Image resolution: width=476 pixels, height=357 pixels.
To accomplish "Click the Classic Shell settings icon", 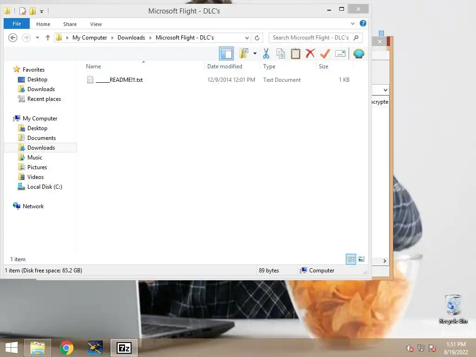I will click(358, 54).
